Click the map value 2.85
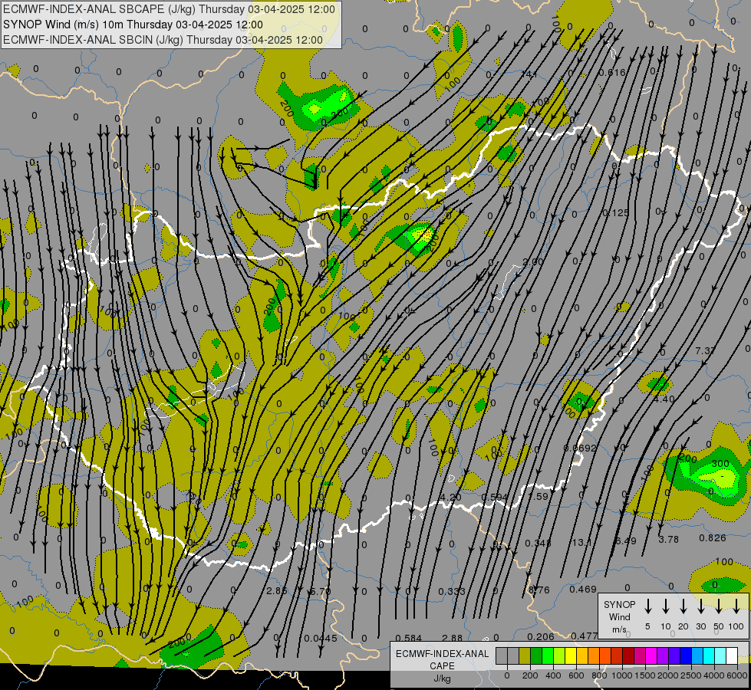The width and height of the screenshot is (751, 690). pos(277,590)
